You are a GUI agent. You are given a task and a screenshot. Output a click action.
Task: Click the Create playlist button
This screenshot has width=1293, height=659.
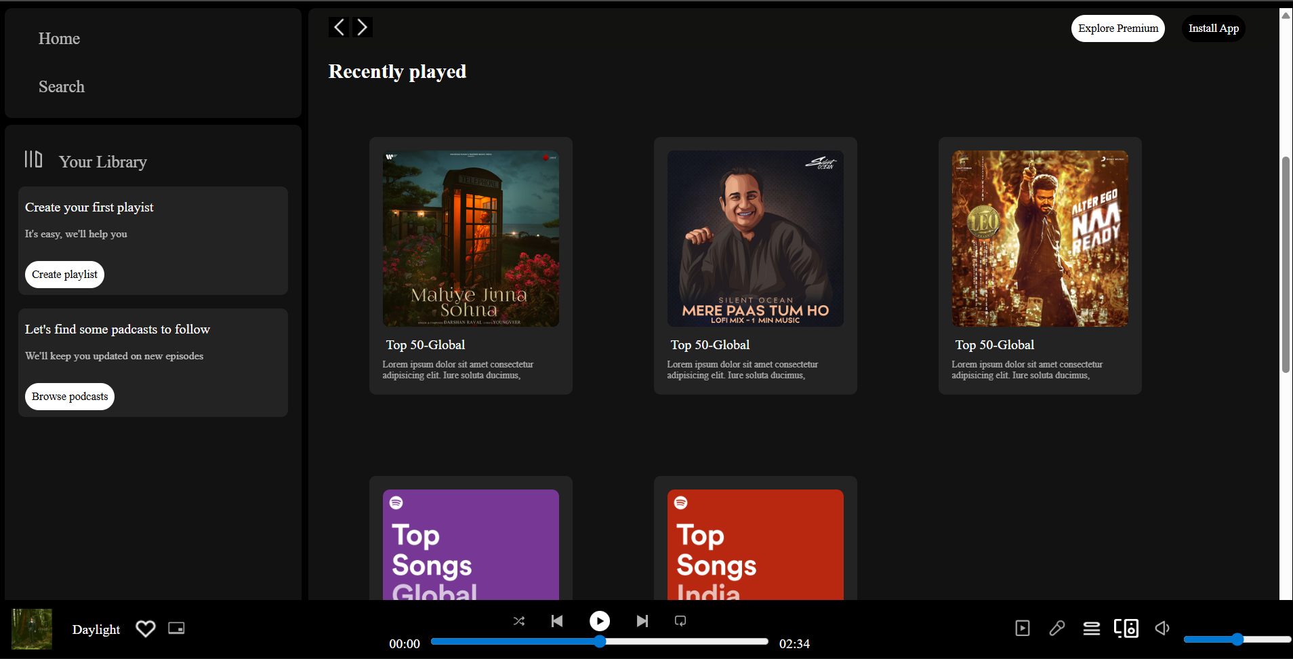pyautogui.click(x=64, y=275)
